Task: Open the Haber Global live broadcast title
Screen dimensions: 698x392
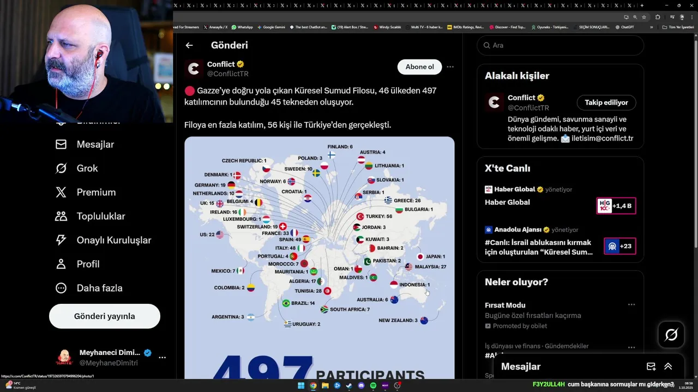Action: [507, 202]
